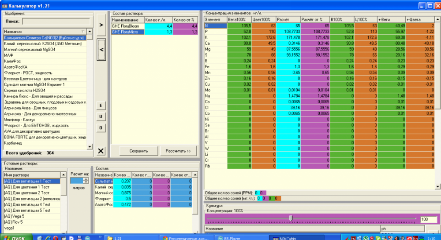The width and height of the screenshot is (441, 240).
Task: Select Кемира Люкс fertilizer
Action: tap(45, 96)
